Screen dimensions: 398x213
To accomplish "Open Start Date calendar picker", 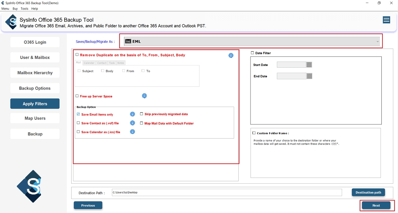I will pyautogui.click(x=309, y=64).
